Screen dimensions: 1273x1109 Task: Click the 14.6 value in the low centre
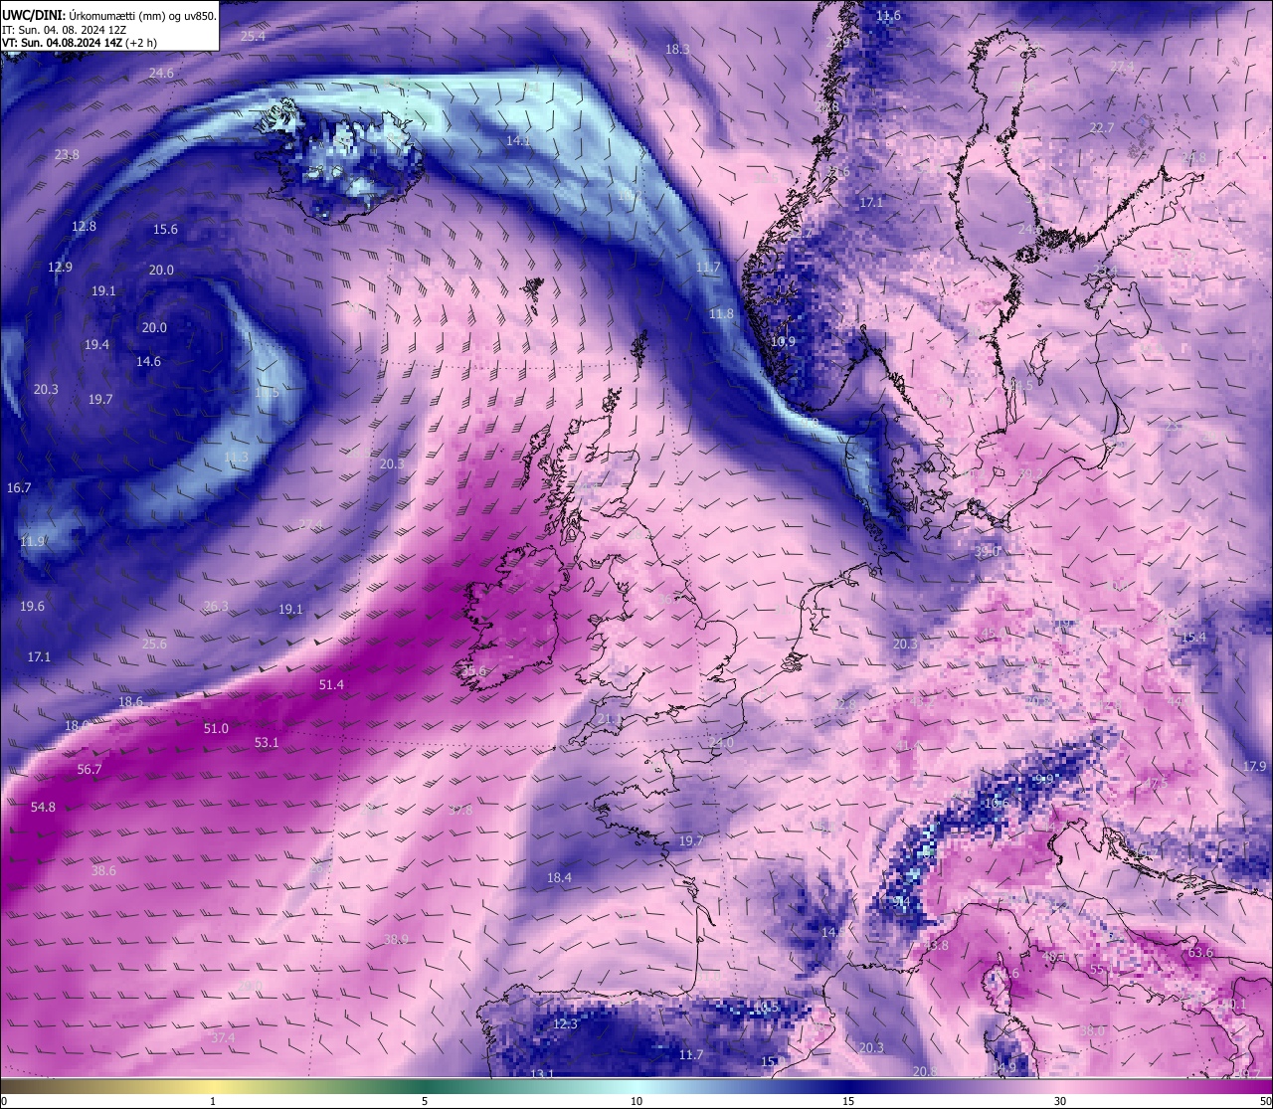[x=148, y=361]
